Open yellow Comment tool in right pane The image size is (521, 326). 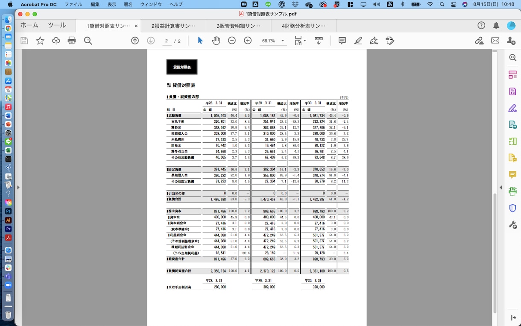(x=513, y=174)
